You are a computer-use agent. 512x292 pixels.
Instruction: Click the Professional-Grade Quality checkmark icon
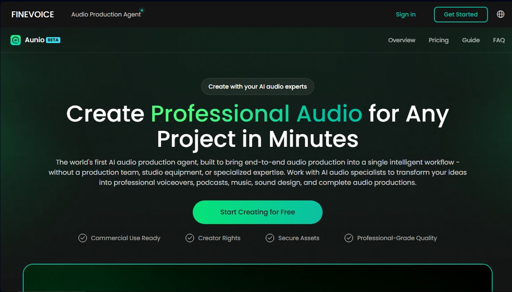point(349,238)
